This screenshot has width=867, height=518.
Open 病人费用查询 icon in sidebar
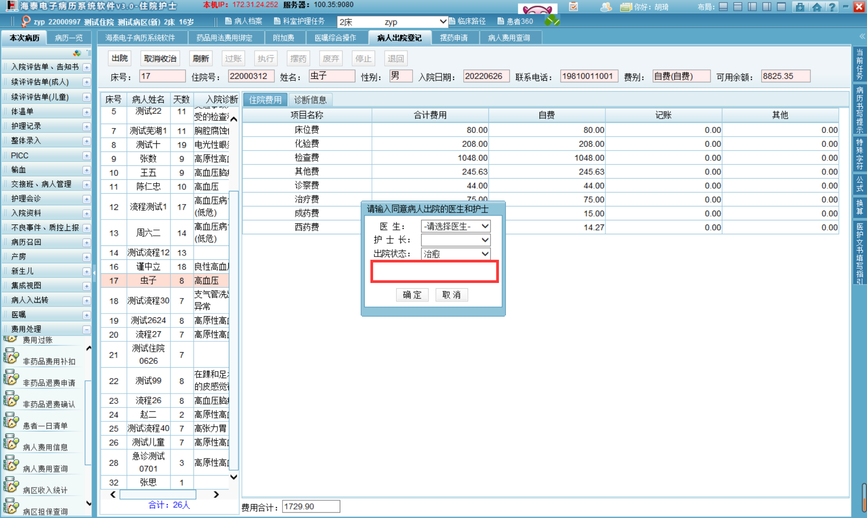point(11,463)
